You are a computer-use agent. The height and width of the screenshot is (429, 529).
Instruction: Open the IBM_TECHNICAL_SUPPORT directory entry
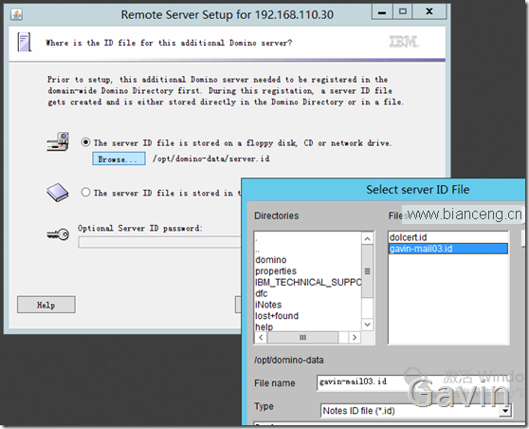click(308, 282)
